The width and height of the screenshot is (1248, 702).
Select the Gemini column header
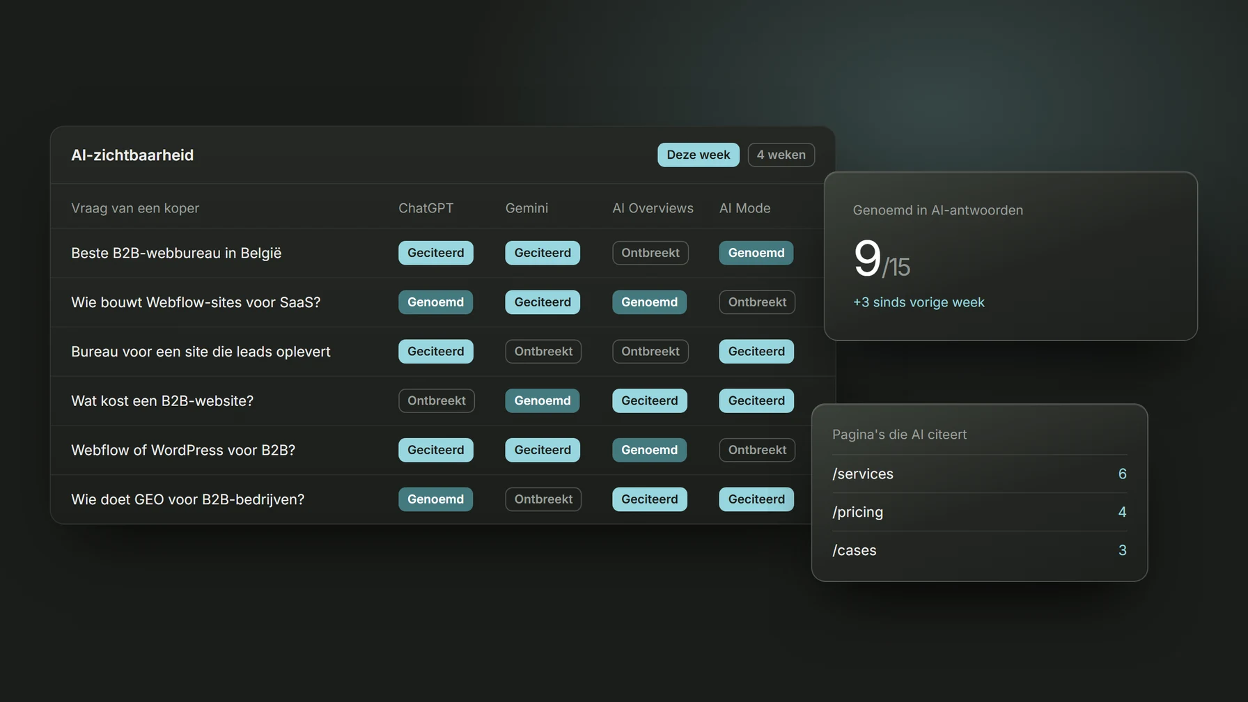click(x=526, y=208)
